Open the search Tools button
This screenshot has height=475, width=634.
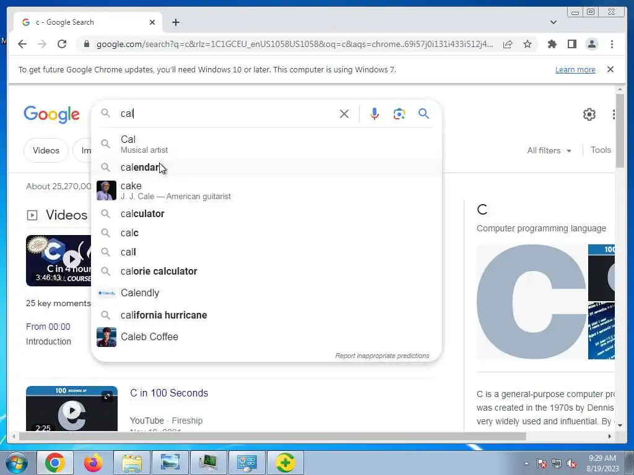point(601,150)
